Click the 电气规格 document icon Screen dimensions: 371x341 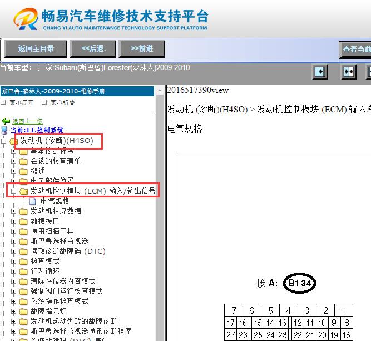point(33,201)
